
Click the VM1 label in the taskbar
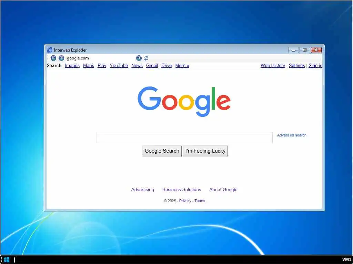(x=346, y=260)
